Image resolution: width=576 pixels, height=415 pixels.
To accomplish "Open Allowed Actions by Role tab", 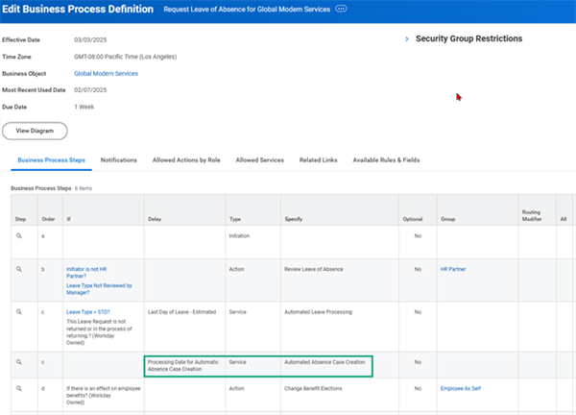I will 186,160.
